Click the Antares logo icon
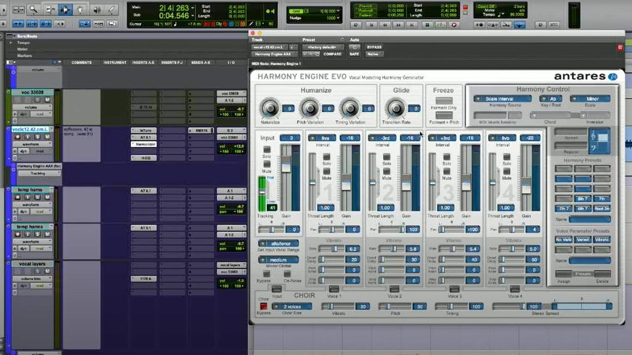Viewport: 632px width, 355px height. (613, 76)
